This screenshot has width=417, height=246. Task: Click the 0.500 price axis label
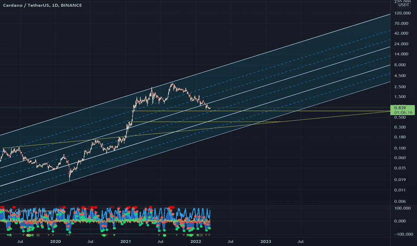[x=400, y=118]
